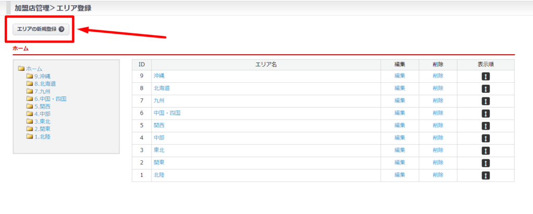Click the sort order icon for 中国・四国

pos(486,114)
